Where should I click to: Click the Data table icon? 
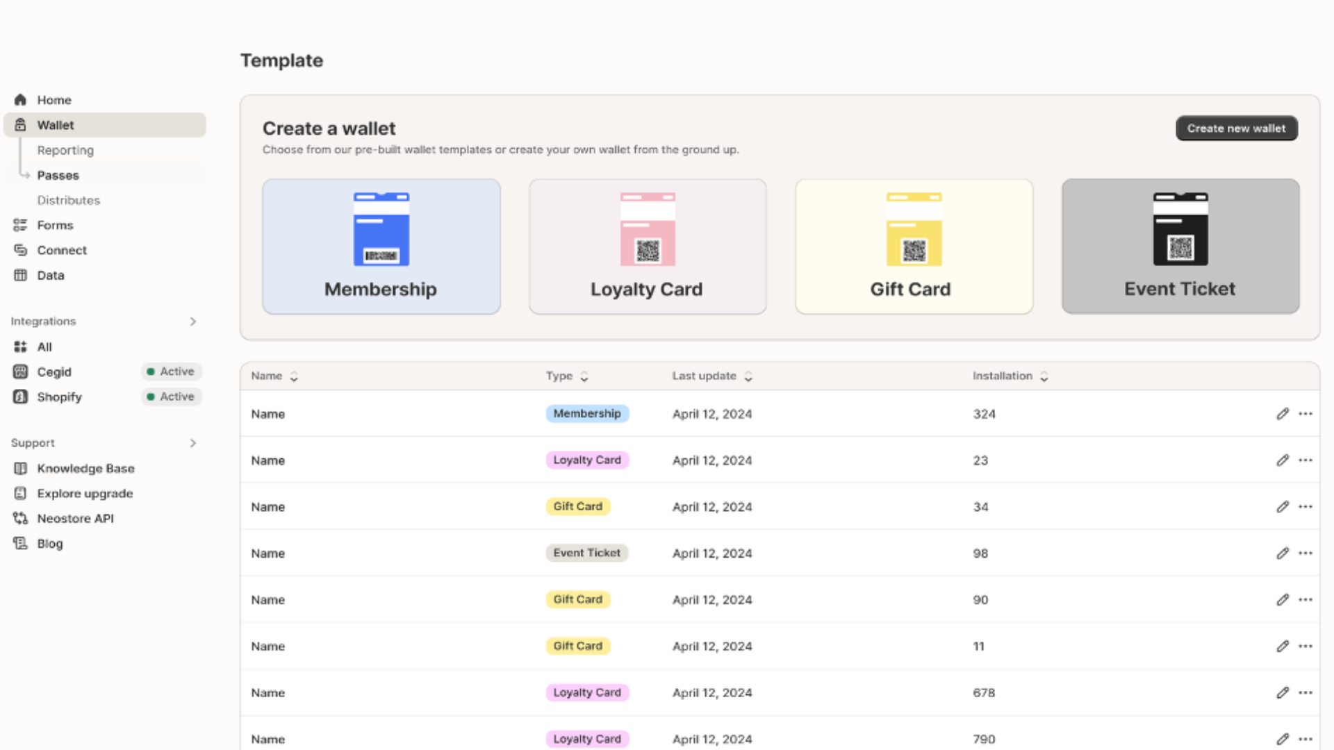[20, 275]
